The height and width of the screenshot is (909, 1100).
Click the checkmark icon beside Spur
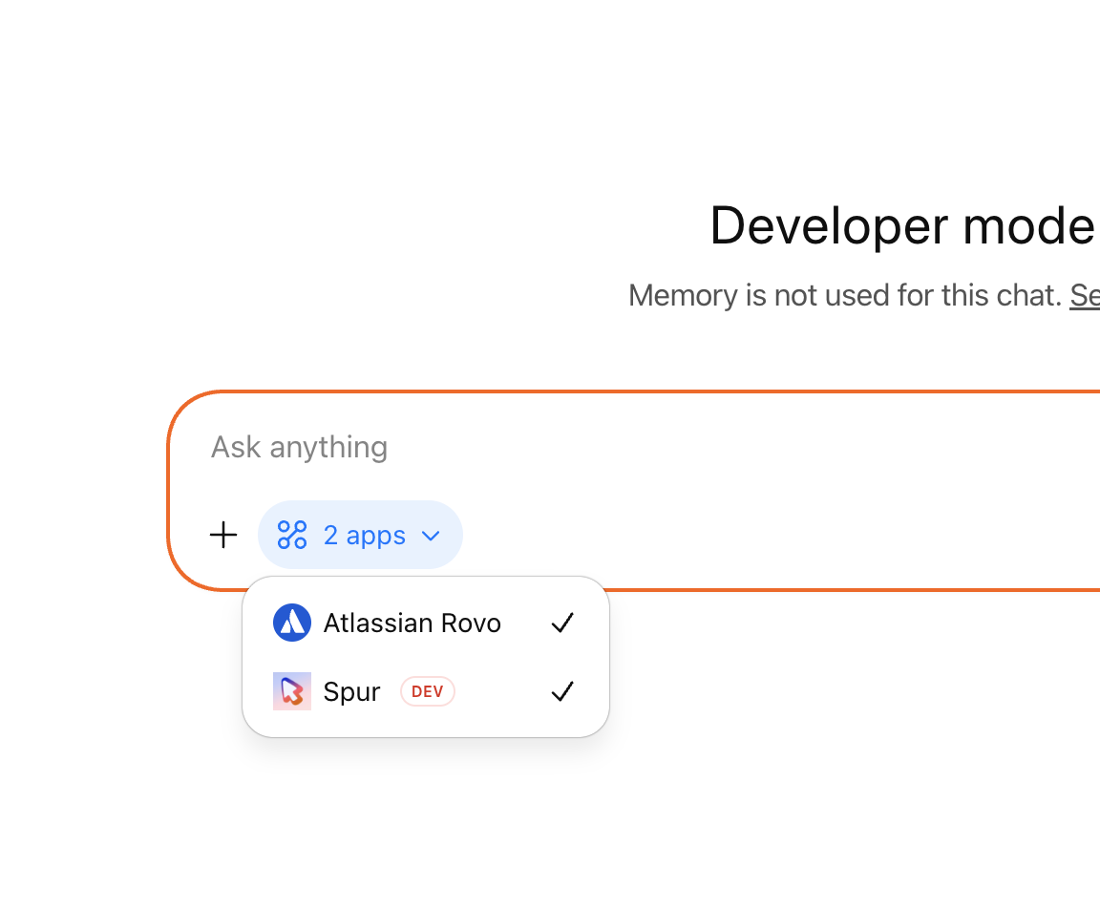click(562, 691)
